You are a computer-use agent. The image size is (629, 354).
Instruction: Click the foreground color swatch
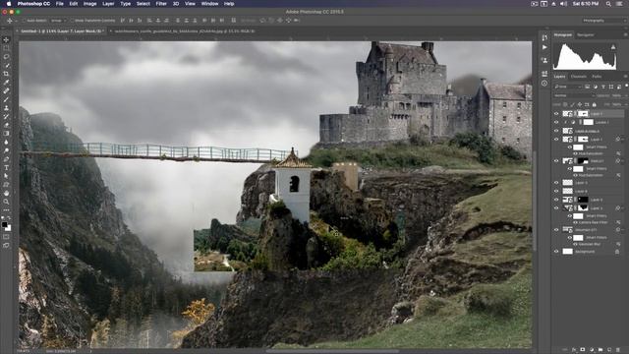tap(4, 225)
